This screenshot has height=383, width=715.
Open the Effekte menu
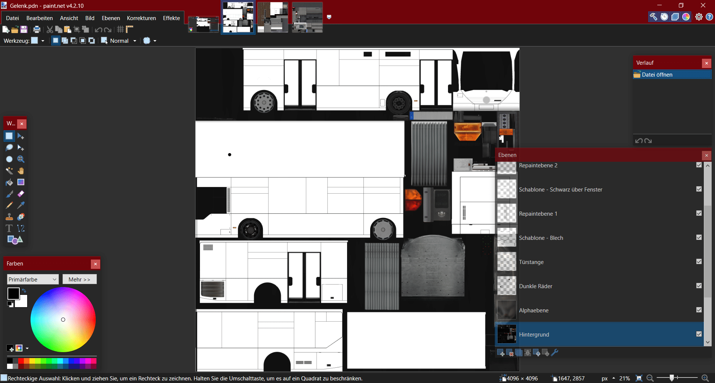tap(171, 18)
